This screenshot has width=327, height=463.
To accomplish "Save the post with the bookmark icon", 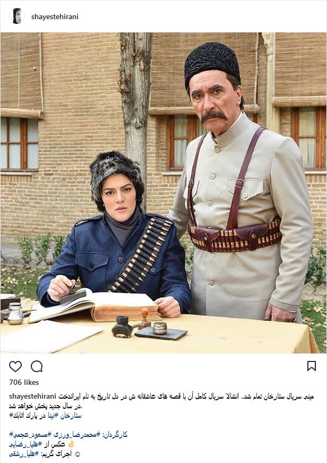I will (x=312, y=366).
